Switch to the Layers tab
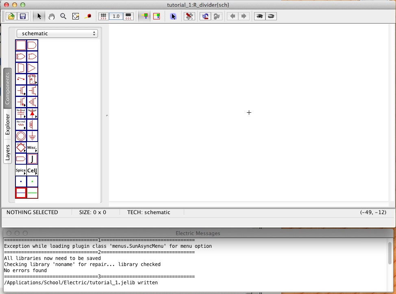Image resolution: width=396 pixels, height=294 pixels. point(8,152)
